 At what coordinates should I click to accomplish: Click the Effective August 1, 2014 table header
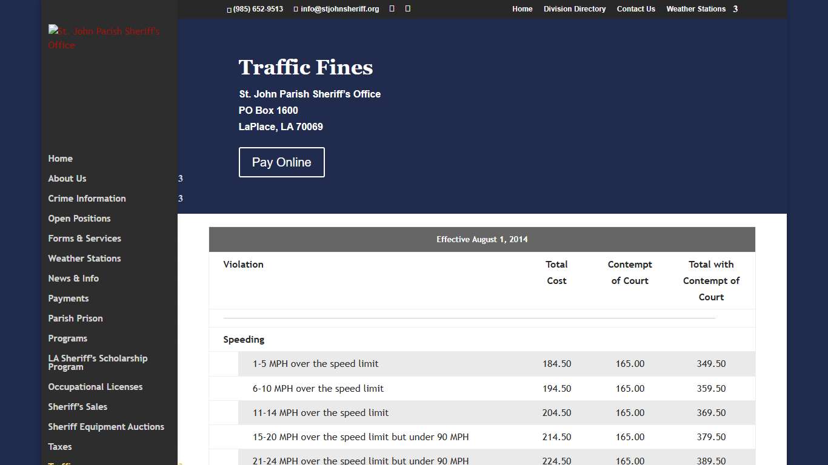482,239
